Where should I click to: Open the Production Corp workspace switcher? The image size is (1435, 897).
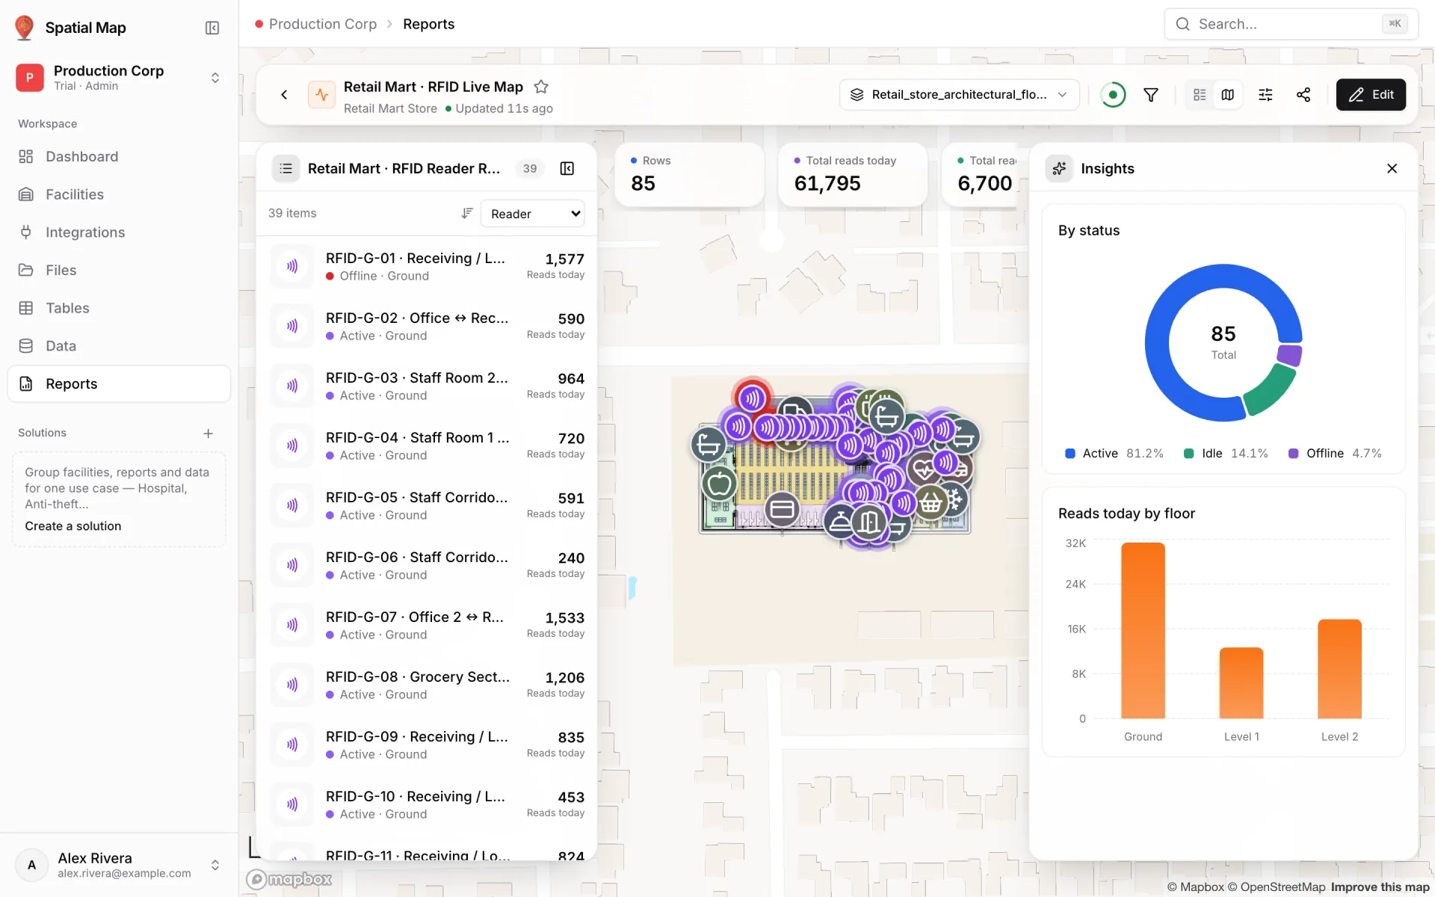tap(120, 78)
